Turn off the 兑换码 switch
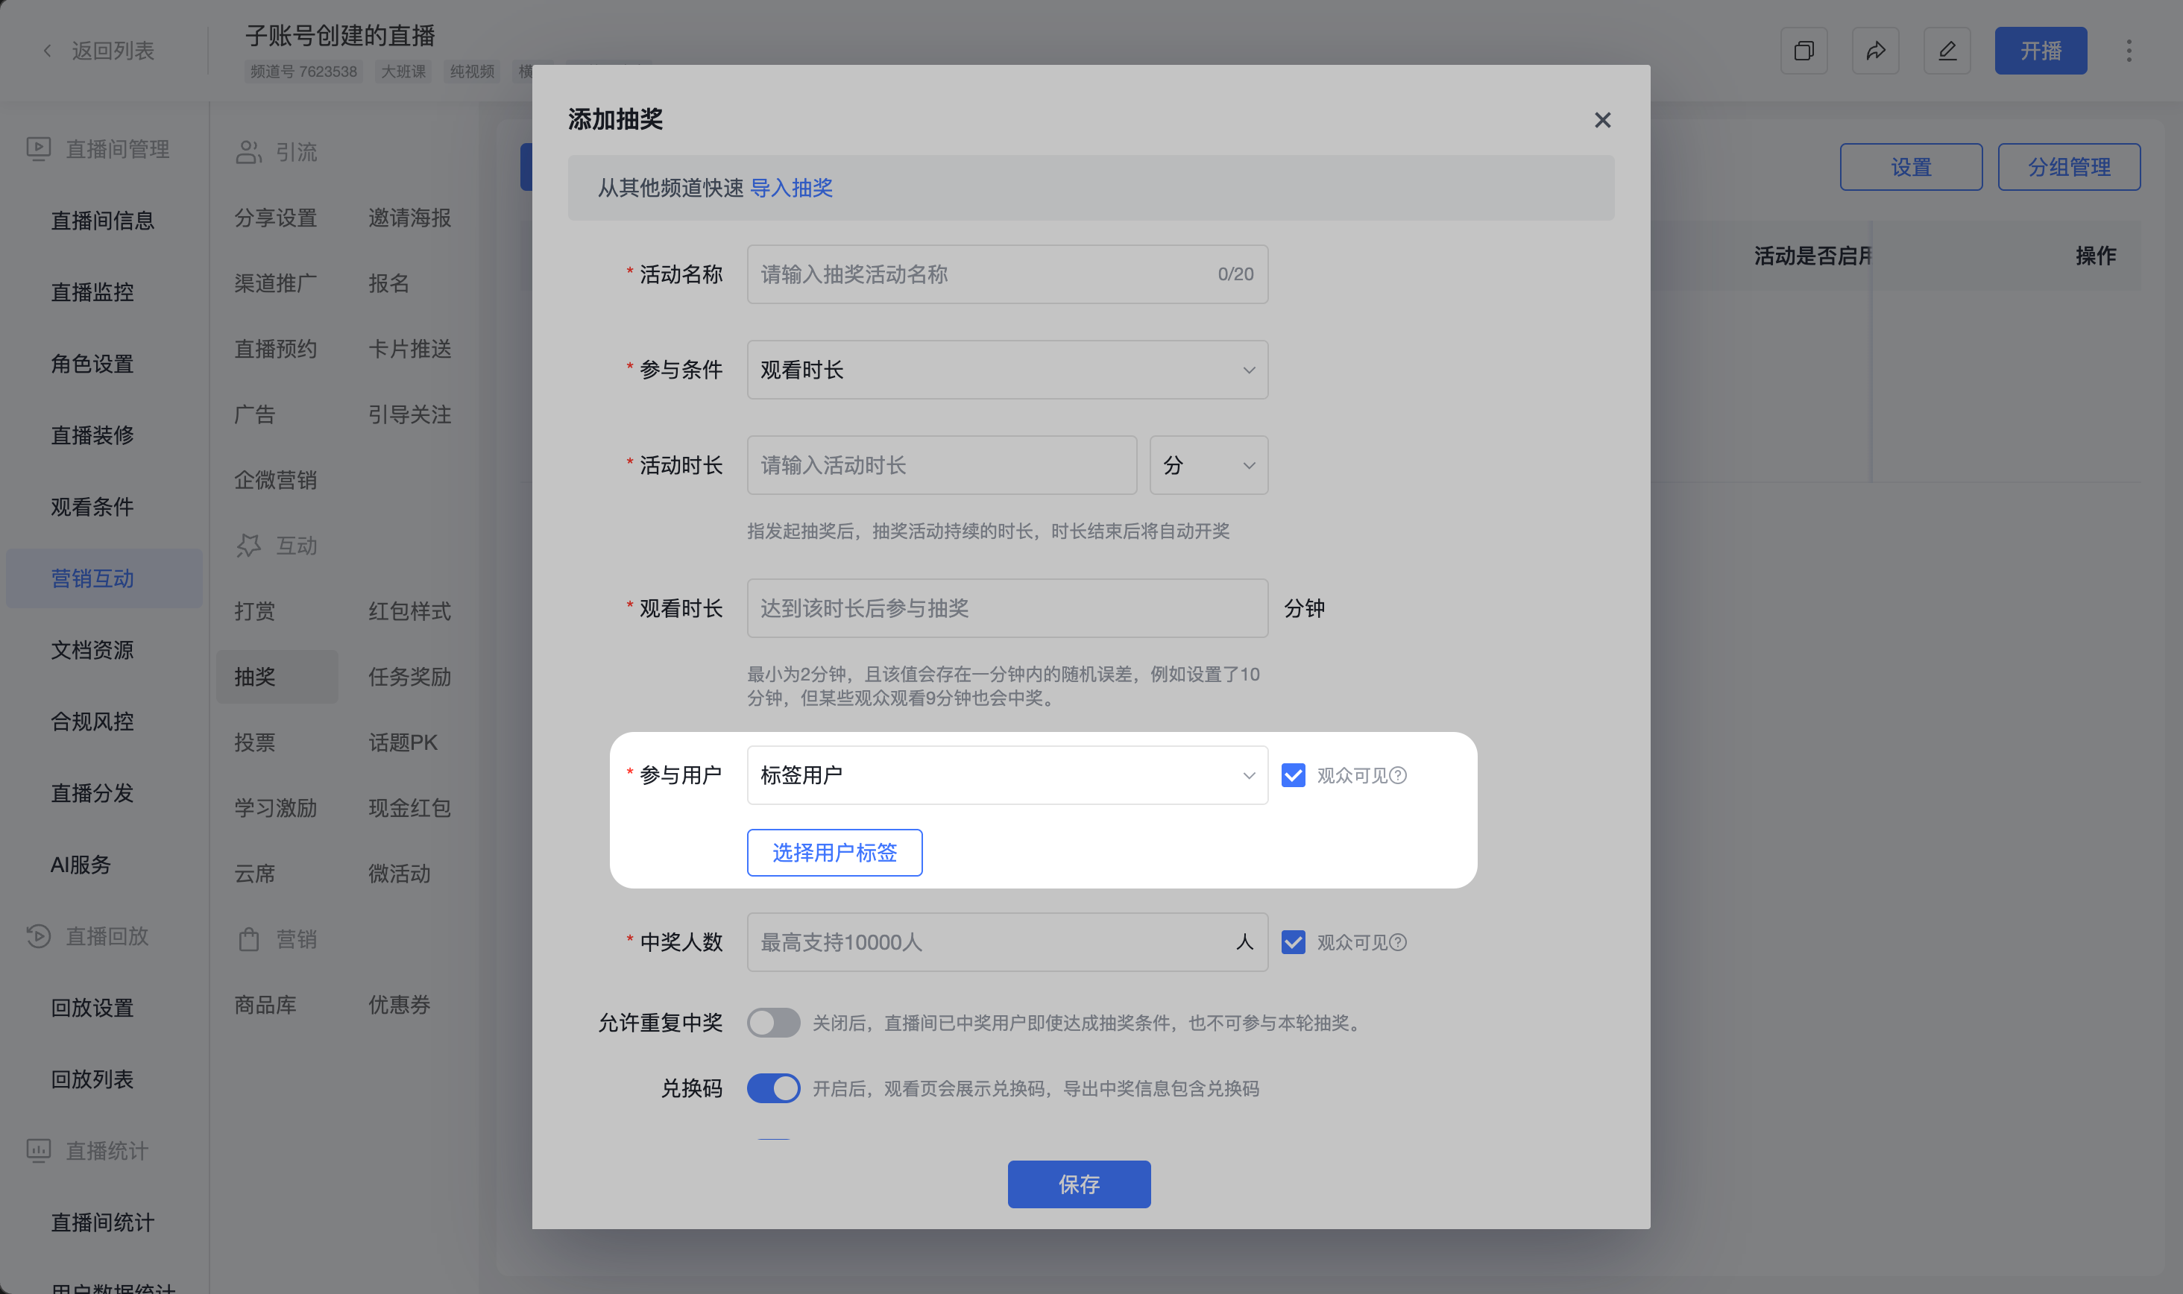Screen dimensions: 2183x1294 772,1088
